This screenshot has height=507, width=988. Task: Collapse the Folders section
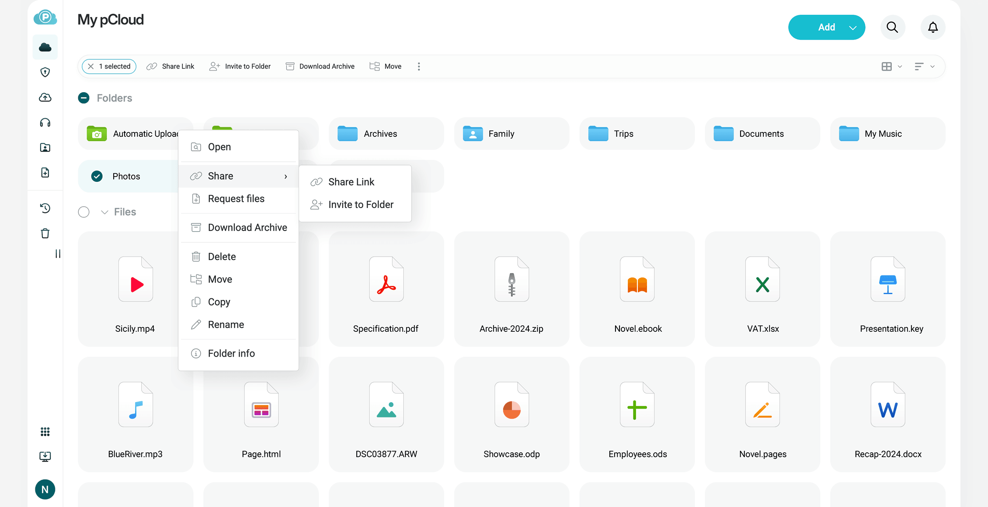coord(83,98)
